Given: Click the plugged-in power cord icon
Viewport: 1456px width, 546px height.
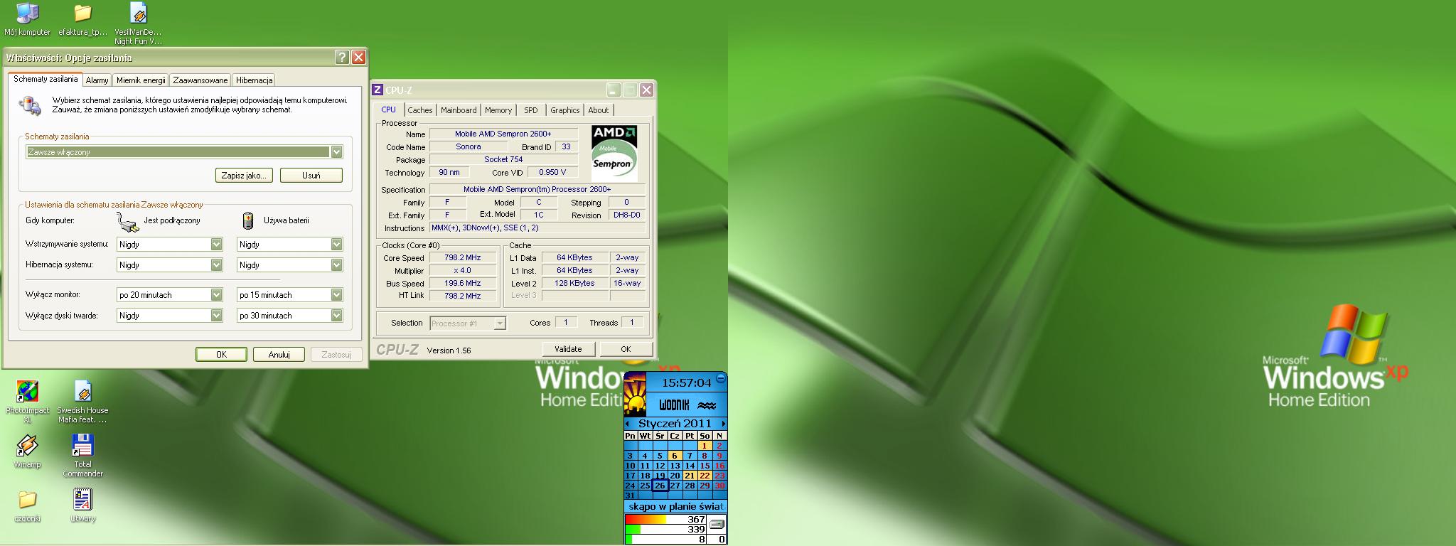Looking at the screenshot, I should point(128,222).
